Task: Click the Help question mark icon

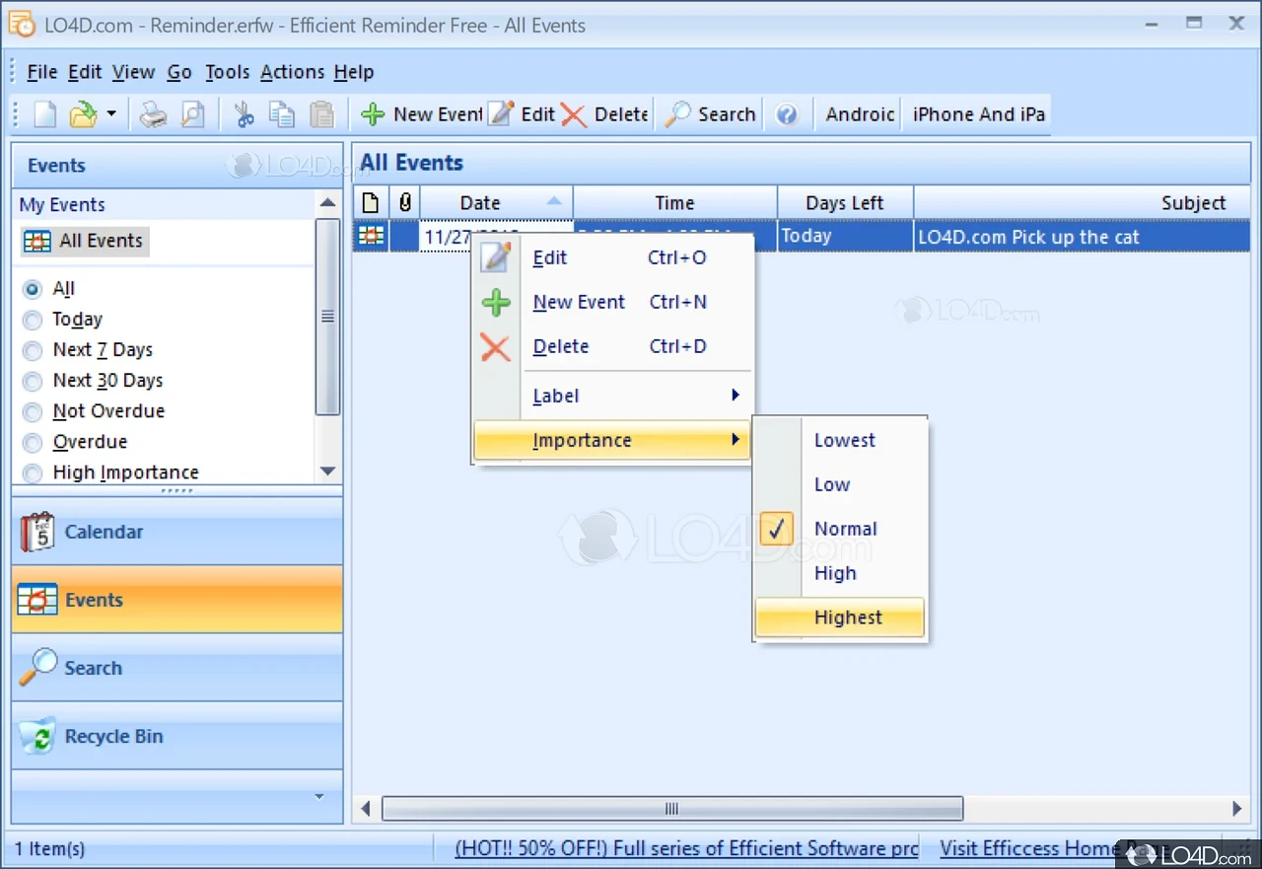Action: click(x=788, y=114)
